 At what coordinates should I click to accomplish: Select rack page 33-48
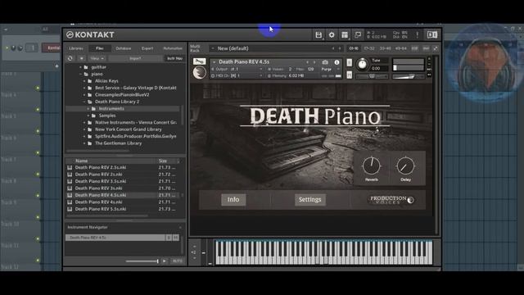[x=386, y=48]
